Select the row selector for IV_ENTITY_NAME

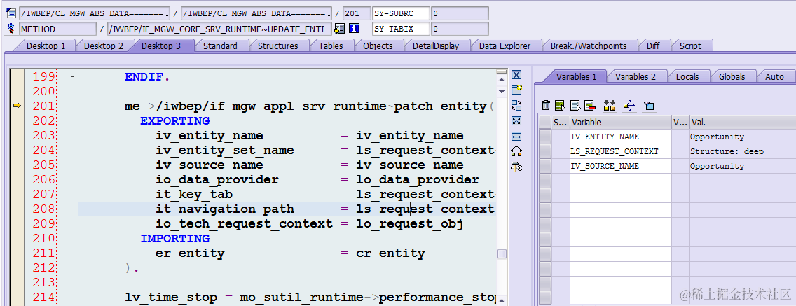coord(544,137)
